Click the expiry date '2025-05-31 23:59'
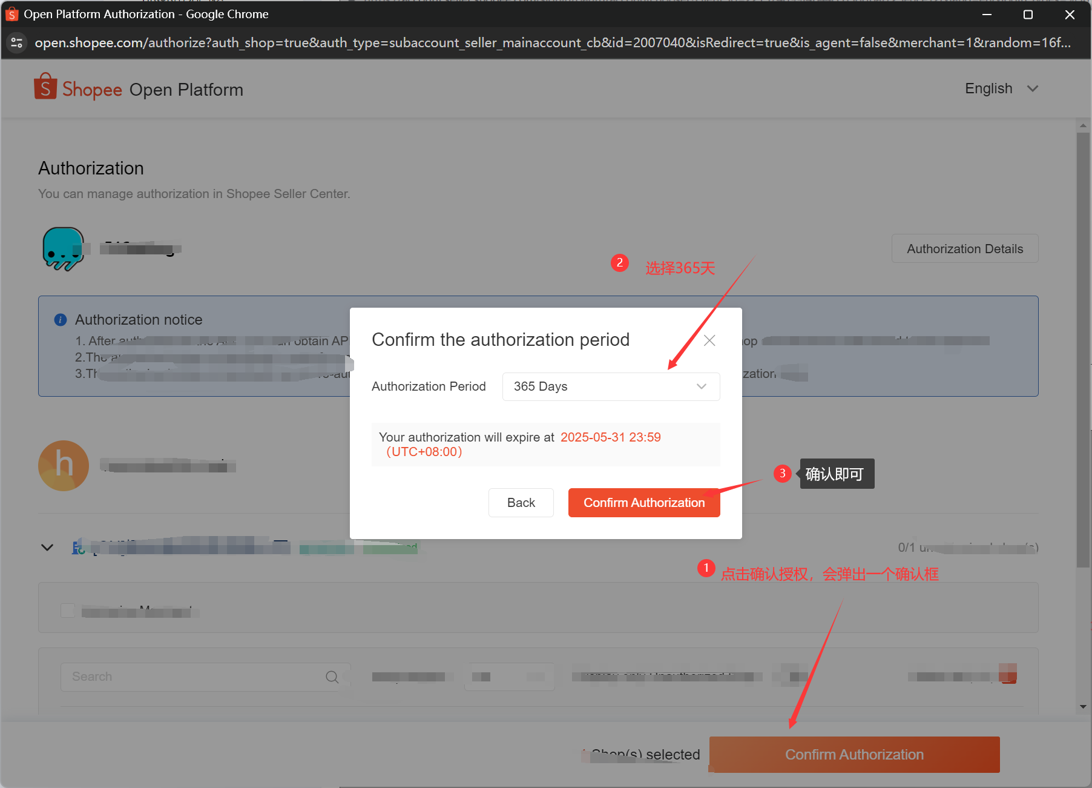 point(610,437)
